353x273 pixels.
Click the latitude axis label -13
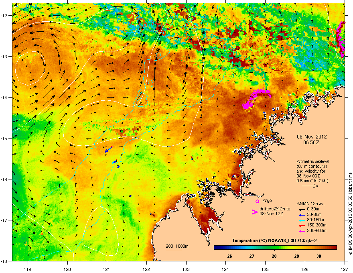(x=4, y=57)
